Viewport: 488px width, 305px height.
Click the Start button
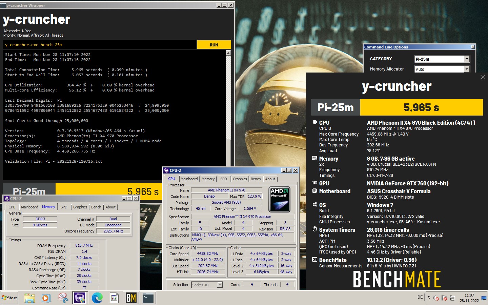pyautogui.click(x=9, y=298)
